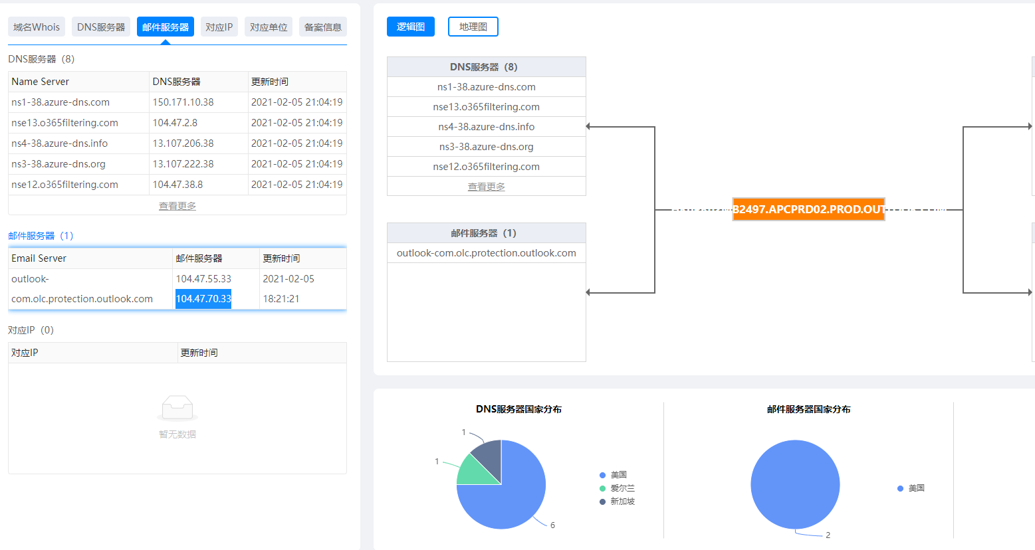Select the 备案信息 tab

pyautogui.click(x=322, y=26)
